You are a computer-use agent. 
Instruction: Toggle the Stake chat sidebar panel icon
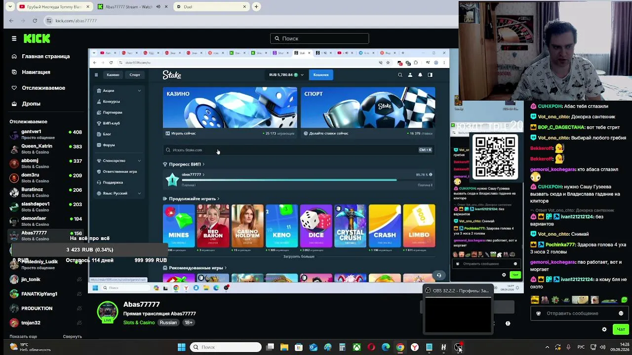(x=430, y=75)
